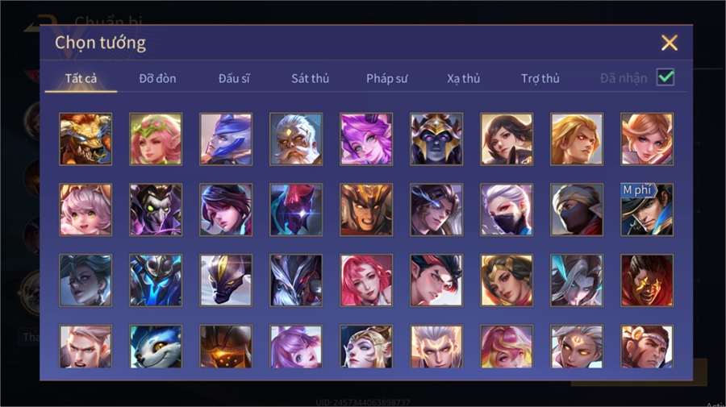726x407 pixels.
Task: Select the 'Tất cả' tab
Action: 81,79
